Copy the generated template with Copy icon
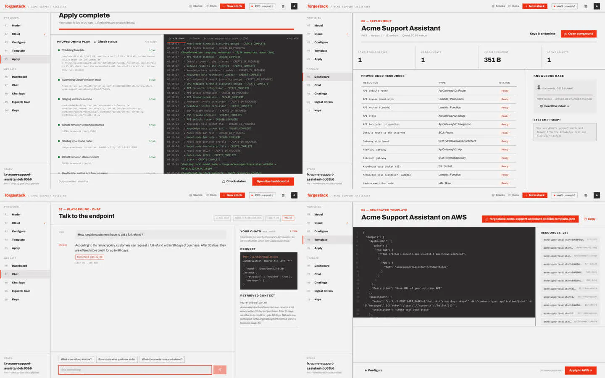Viewport: 605px width, 378px height. pyautogui.click(x=589, y=219)
